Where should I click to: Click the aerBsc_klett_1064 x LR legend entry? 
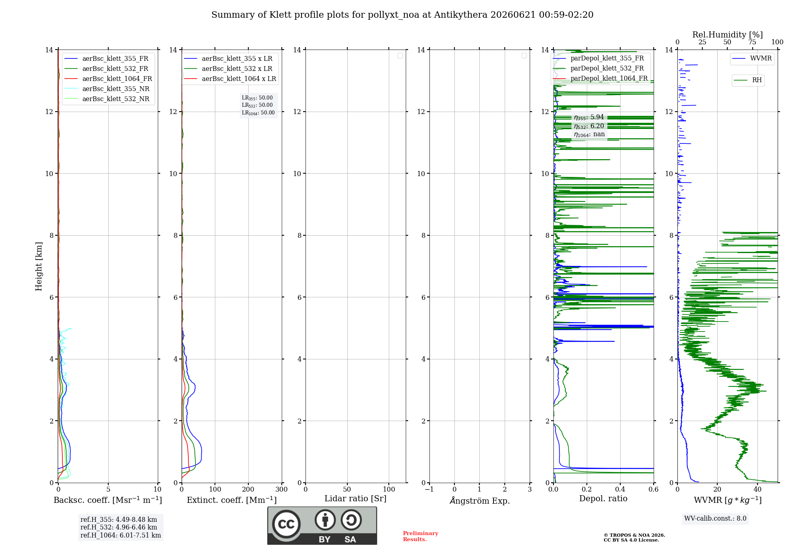[x=230, y=79]
